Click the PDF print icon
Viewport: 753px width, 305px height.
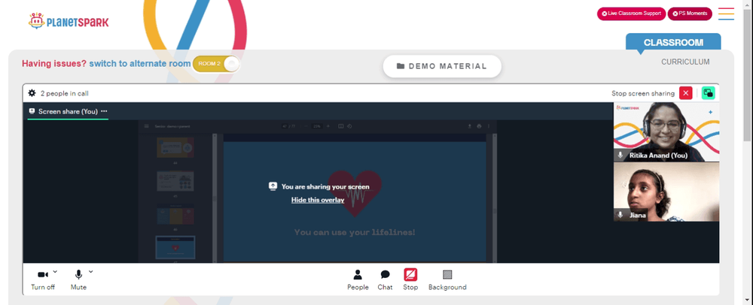[479, 126]
